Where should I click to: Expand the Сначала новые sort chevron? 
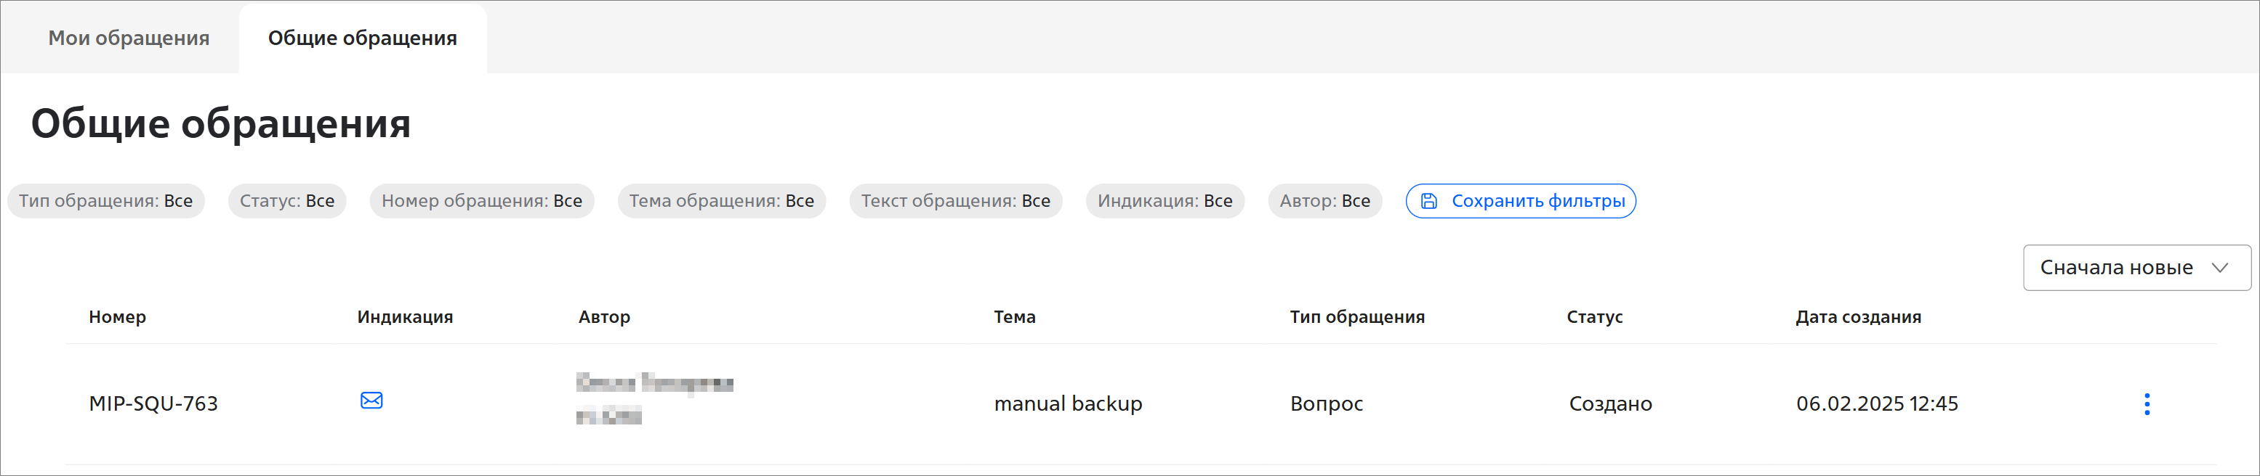tap(2219, 268)
